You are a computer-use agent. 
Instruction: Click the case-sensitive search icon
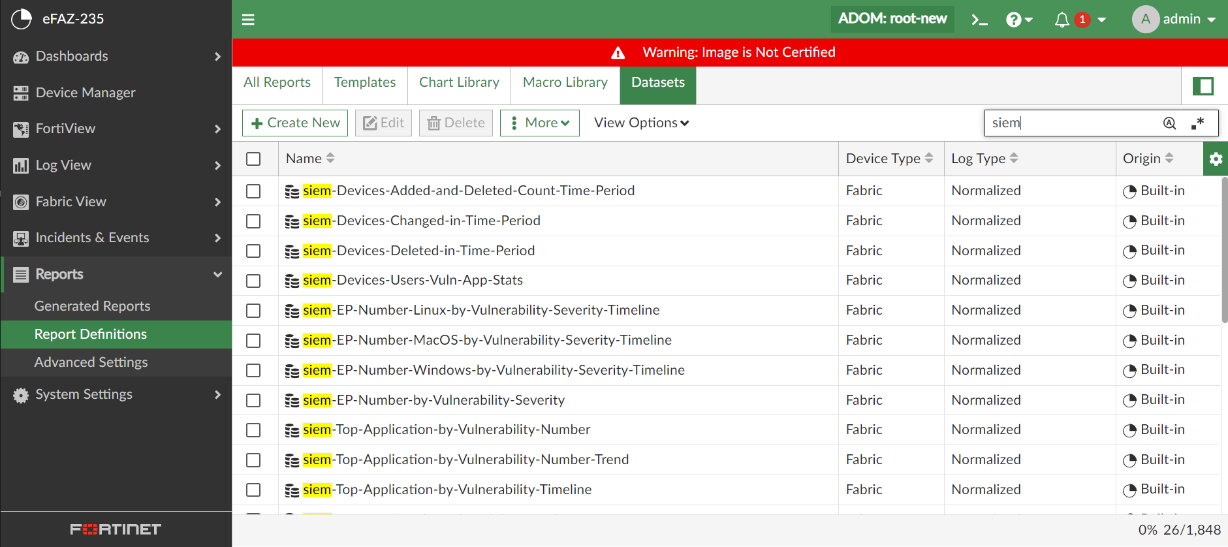pos(1169,123)
